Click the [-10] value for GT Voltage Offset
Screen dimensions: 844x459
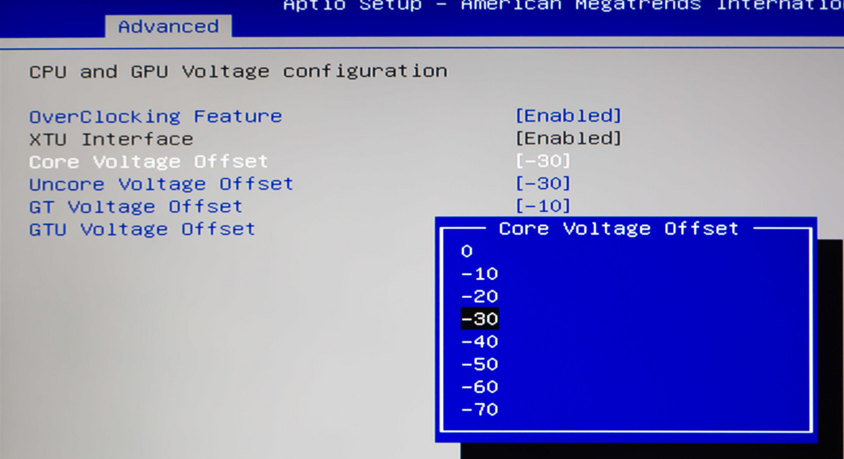pyautogui.click(x=542, y=206)
